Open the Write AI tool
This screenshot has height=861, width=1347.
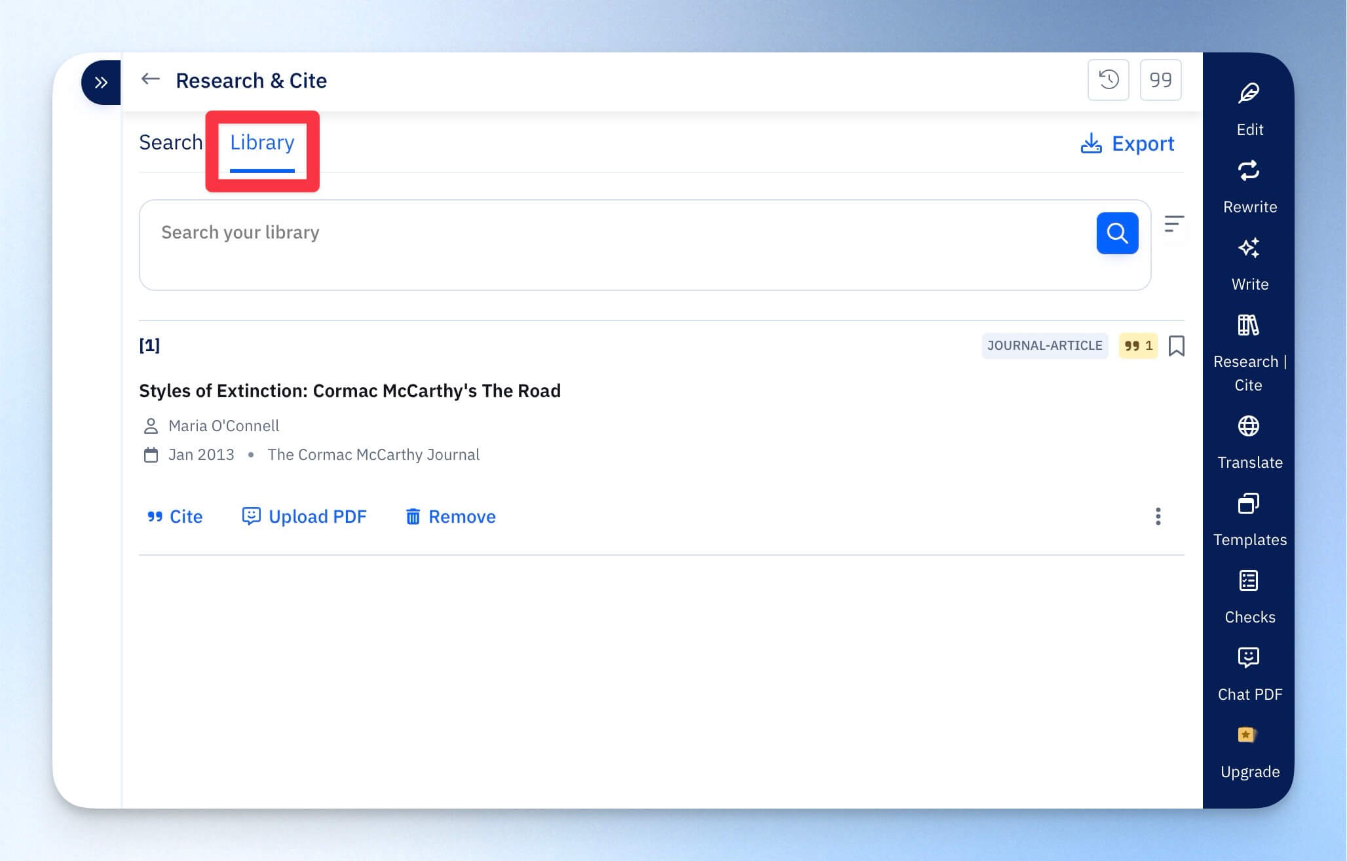tap(1249, 264)
